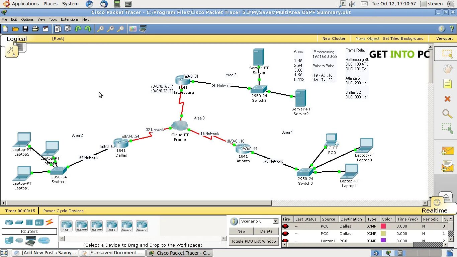Select the Place Note tool
Screen dimensions: 457x257
point(447,84)
